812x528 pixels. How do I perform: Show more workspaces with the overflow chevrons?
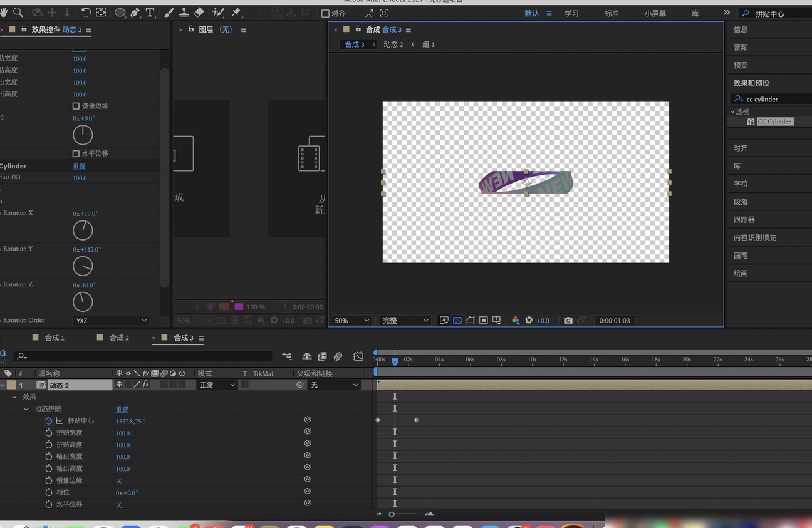[x=727, y=13]
